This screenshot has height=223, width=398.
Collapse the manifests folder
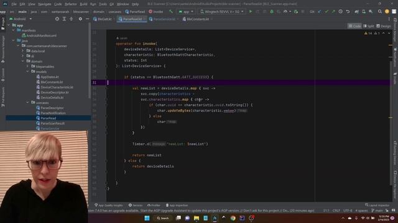pyautogui.click(x=14, y=30)
